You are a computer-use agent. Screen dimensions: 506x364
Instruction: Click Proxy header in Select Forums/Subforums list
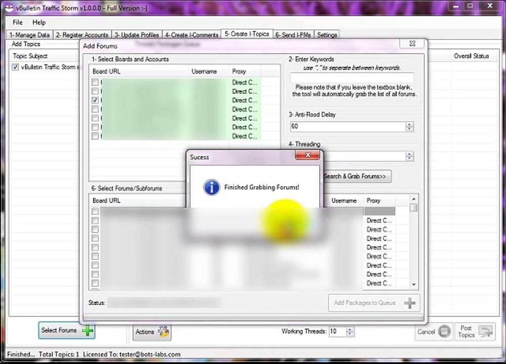380,200
